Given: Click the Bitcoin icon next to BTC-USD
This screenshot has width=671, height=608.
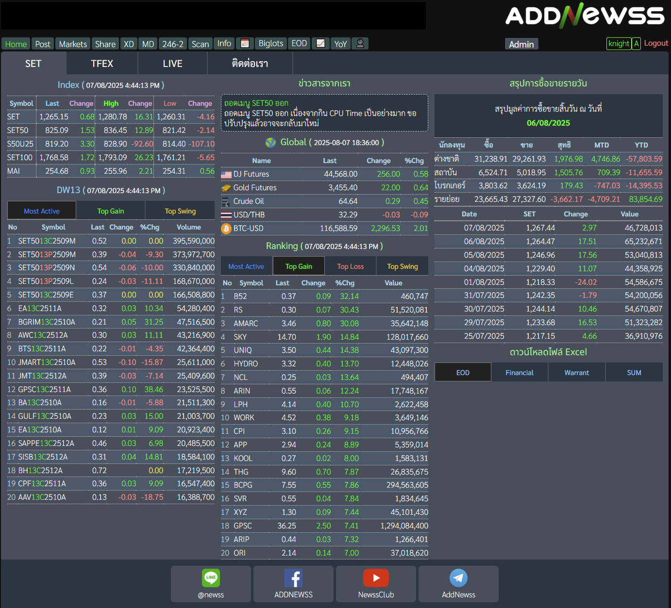Looking at the screenshot, I should pyautogui.click(x=226, y=228).
